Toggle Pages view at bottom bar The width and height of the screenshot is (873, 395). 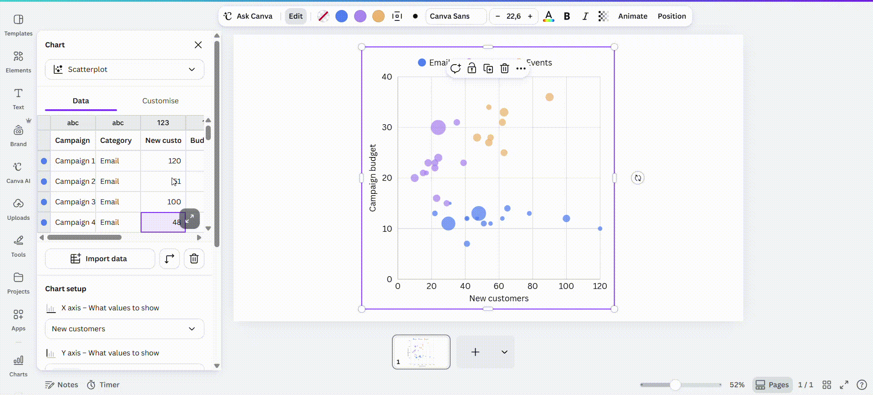[x=772, y=385]
